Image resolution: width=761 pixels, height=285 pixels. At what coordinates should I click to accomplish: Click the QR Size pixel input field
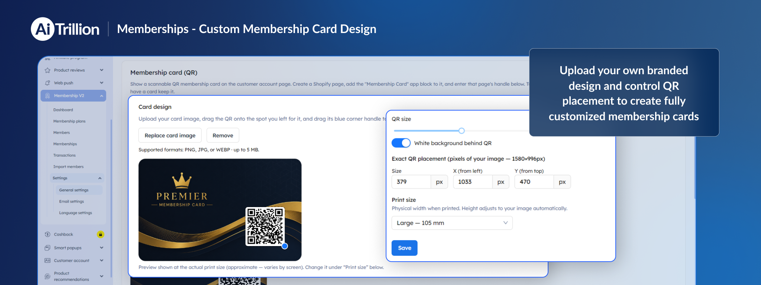tap(411, 182)
